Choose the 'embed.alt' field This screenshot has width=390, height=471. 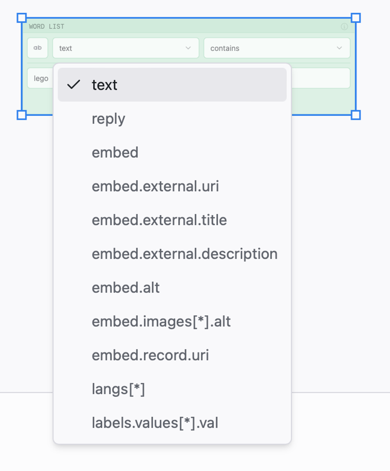point(172,288)
